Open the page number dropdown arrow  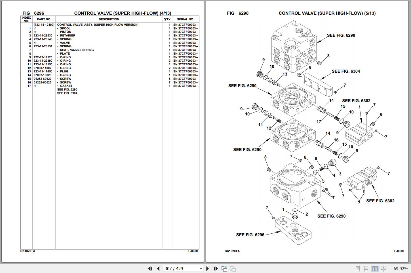(x=201, y=268)
